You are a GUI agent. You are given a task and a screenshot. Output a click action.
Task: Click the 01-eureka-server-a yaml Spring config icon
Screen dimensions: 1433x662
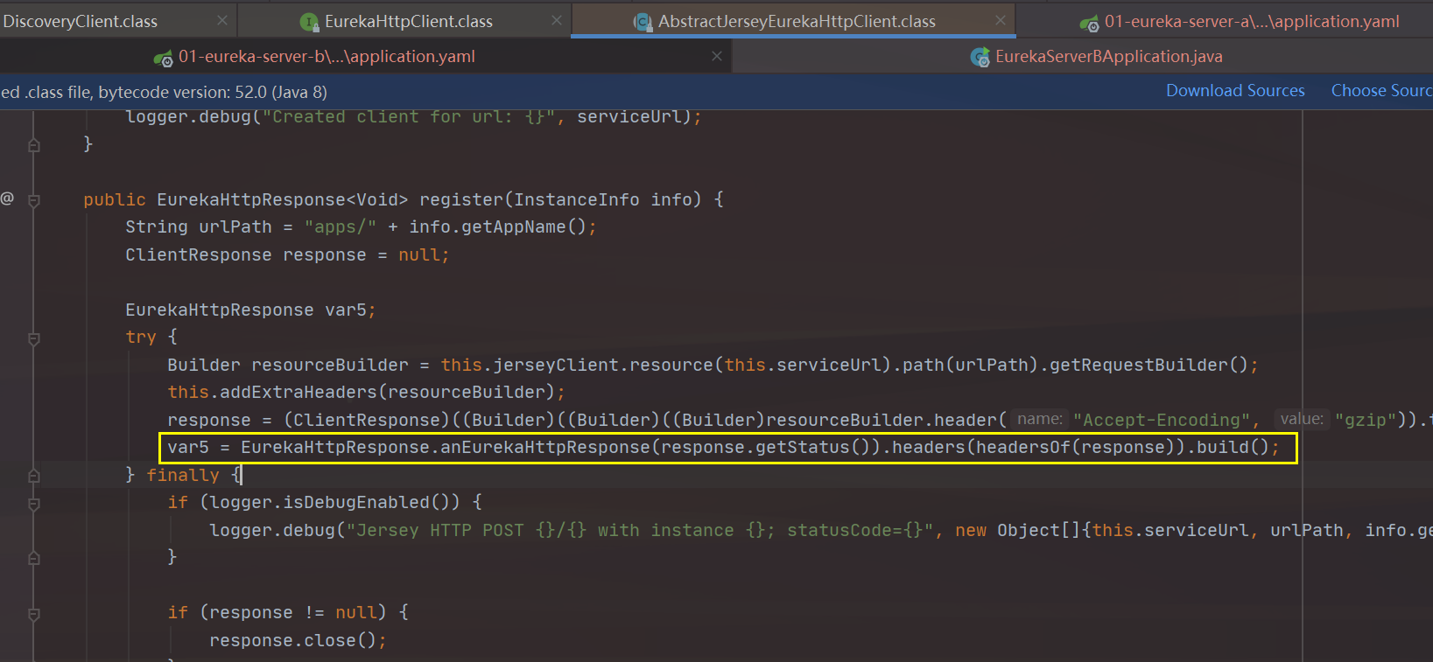pyautogui.click(x=1089, y=24)
